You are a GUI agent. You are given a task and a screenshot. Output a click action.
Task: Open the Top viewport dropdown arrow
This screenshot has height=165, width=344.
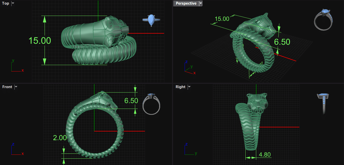click(13, 3)
